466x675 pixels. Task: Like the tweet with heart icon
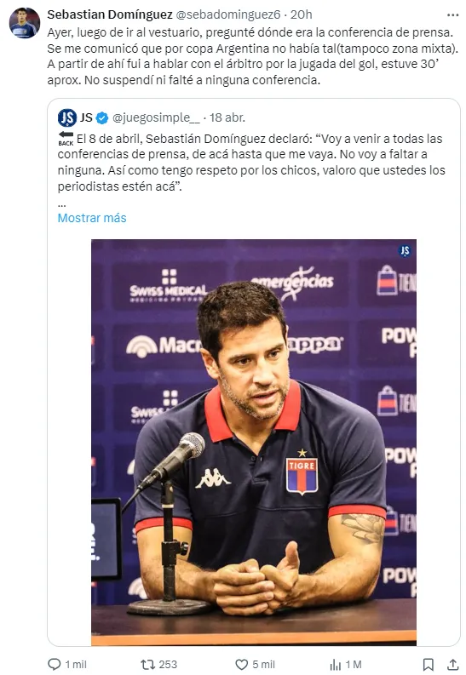coord(242,664)
